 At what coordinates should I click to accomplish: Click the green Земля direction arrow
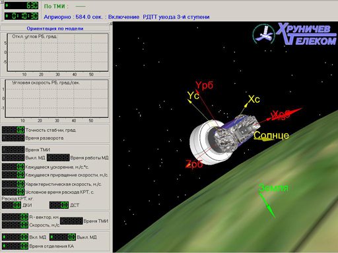click(x=267, y=205)
